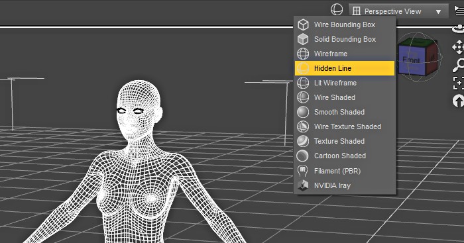Viewport: 464px width, 243px height.
Task: Select the pan camera arrows icon
Action: point(459,47)
